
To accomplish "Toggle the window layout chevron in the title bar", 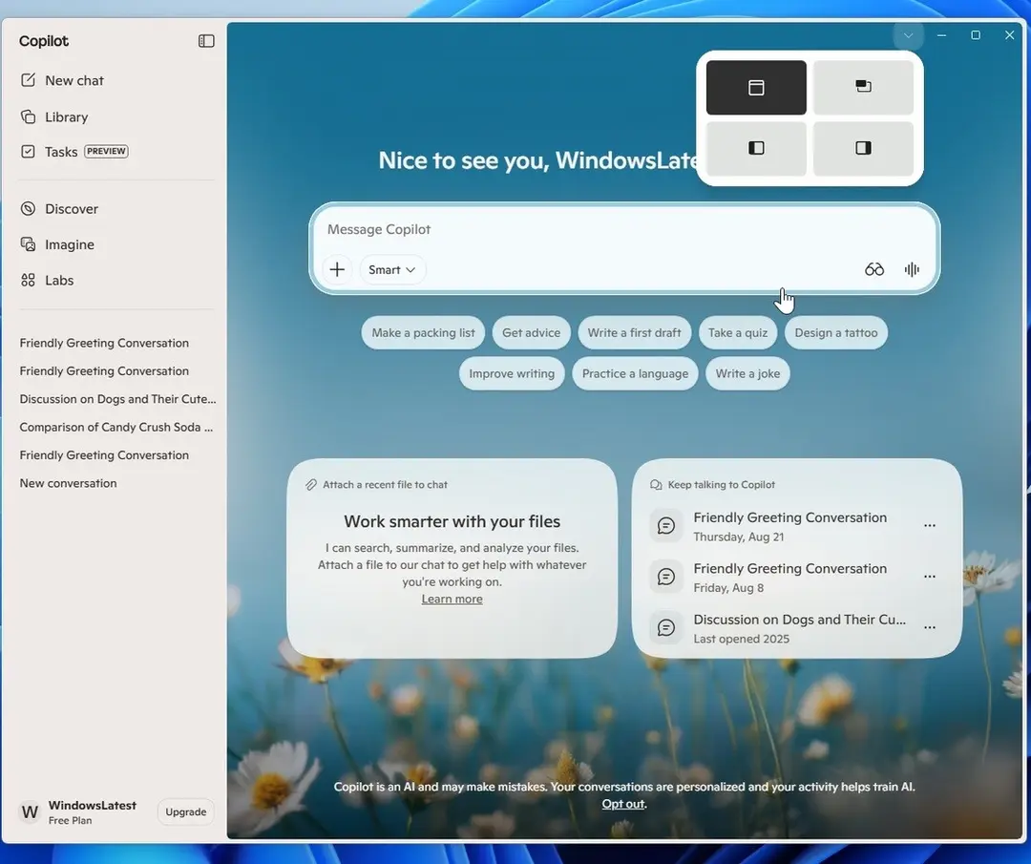I will (x=908, y=35).
